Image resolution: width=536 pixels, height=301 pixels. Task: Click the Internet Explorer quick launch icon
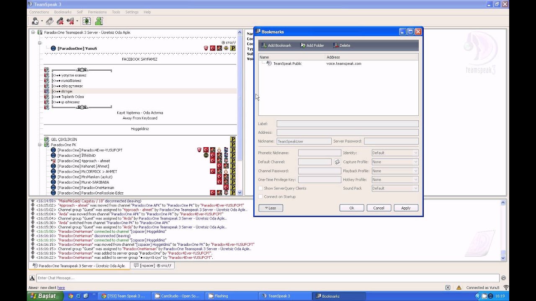(x=78, y=296)
